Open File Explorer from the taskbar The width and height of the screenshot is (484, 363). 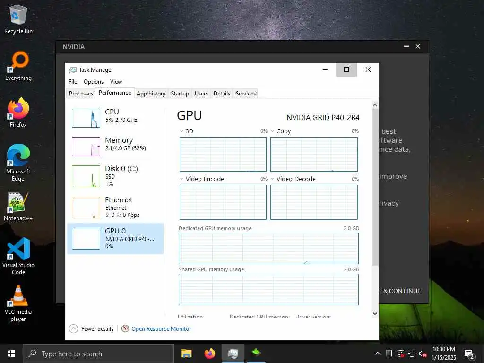click(186, 354)
